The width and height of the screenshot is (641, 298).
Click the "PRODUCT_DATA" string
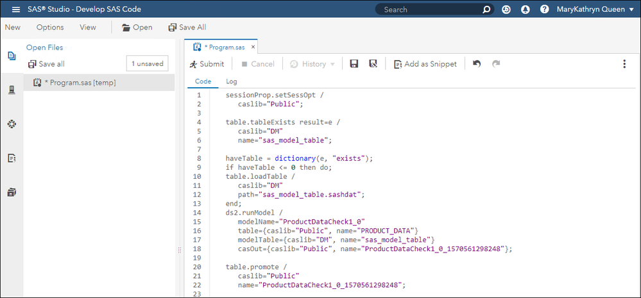[x=387, y=230]
